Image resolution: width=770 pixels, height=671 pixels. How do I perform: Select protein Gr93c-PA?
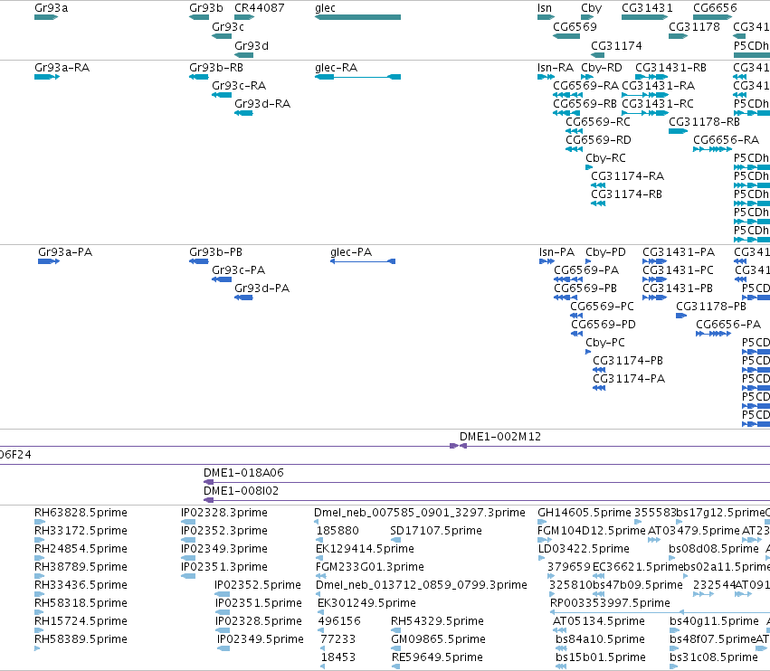pyautogui.click(x=238, y=270)
